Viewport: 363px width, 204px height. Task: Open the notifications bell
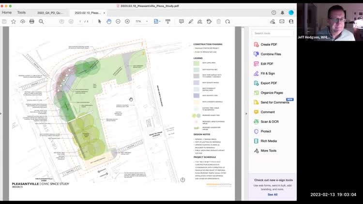coord(283,13)
